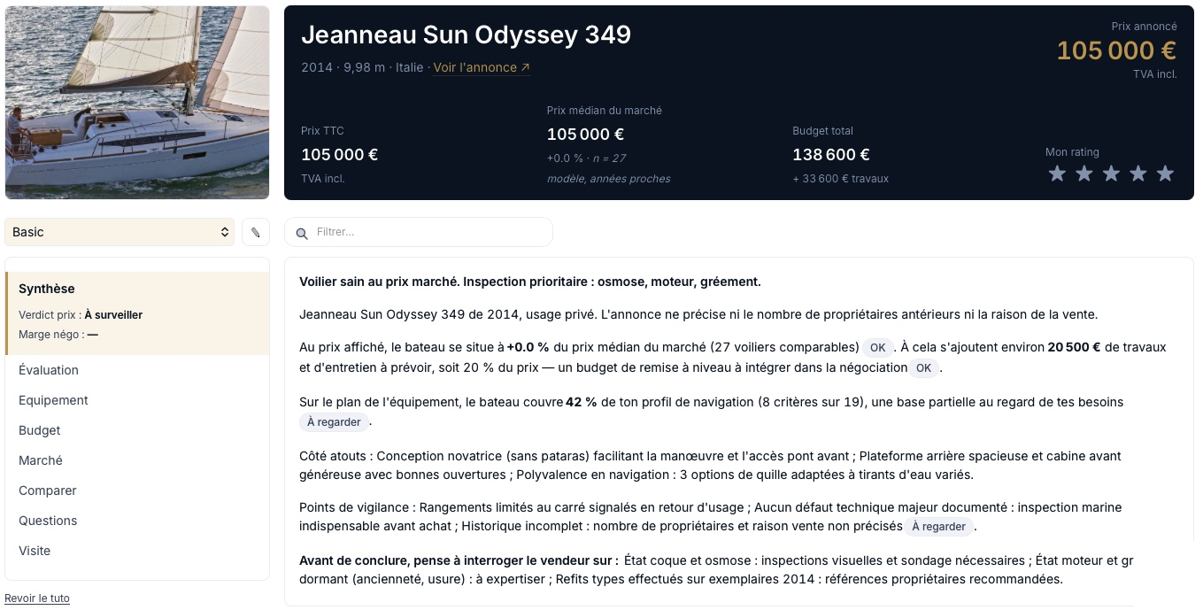Open the Voir l'annonce link
Screen dimensions: 1203x610
click(482, 67)
